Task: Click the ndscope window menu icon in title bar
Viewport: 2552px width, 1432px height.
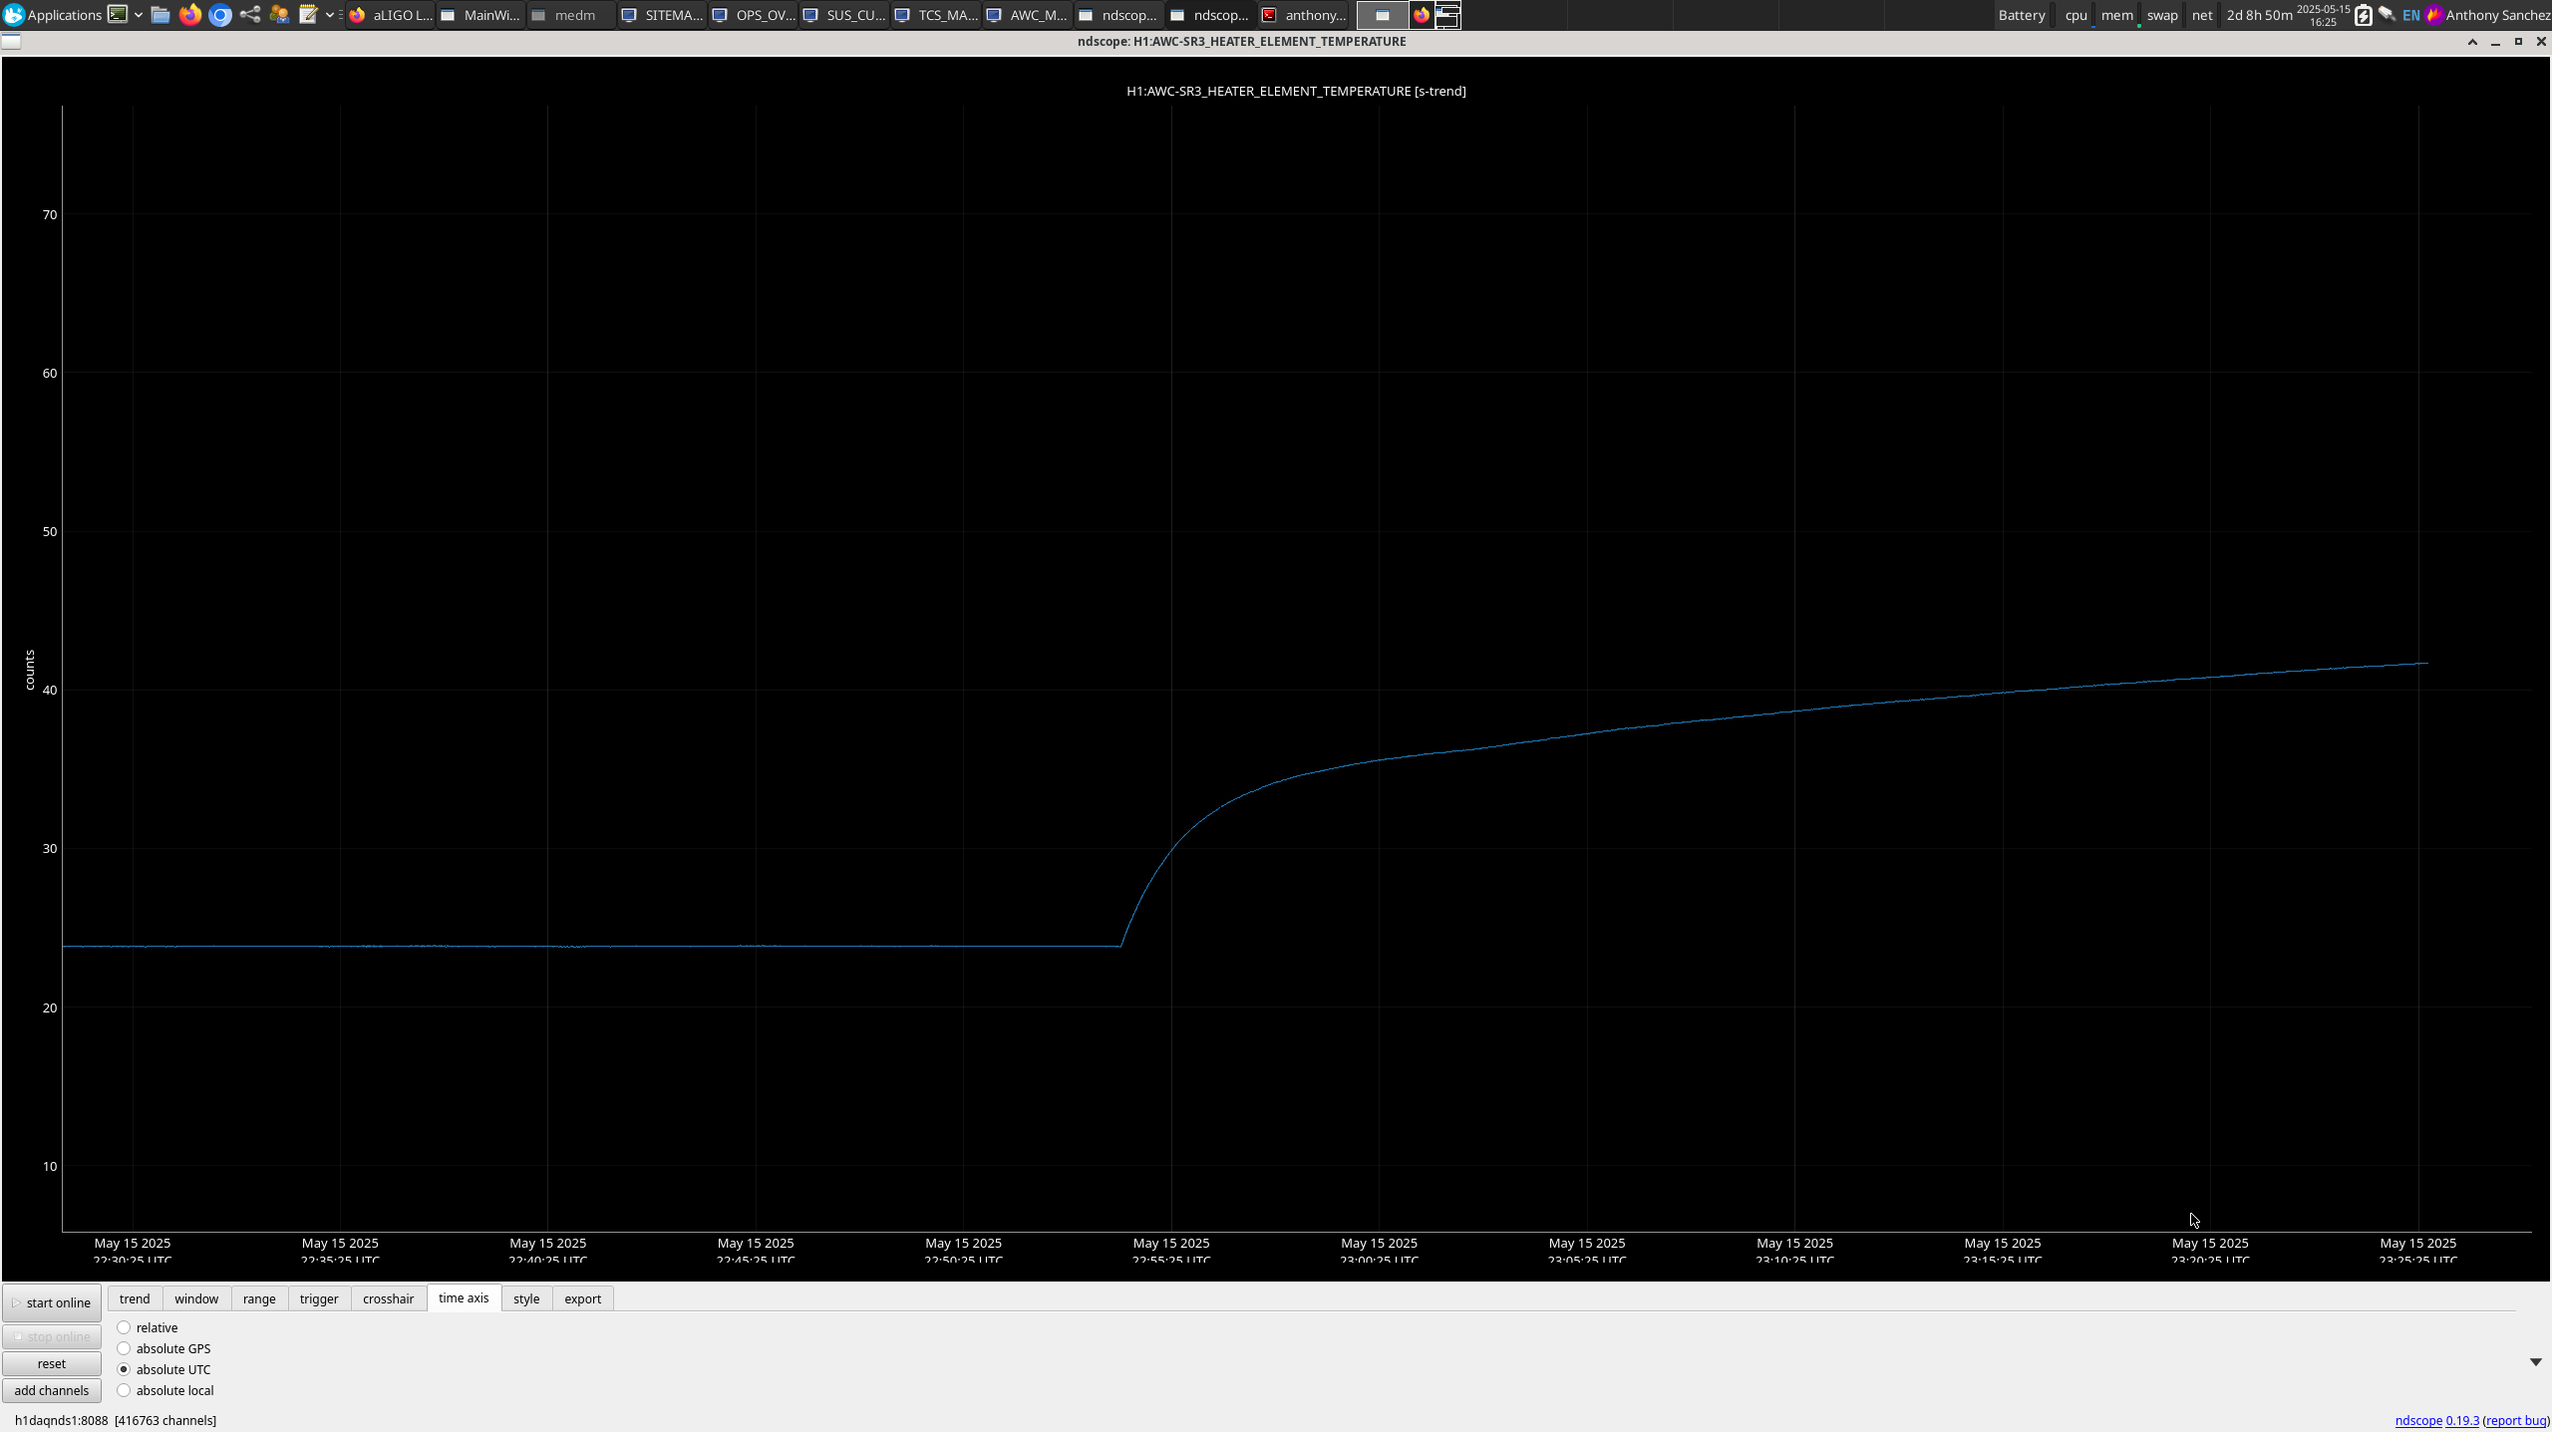Action: pyautogui.click(x=11, y=42)
